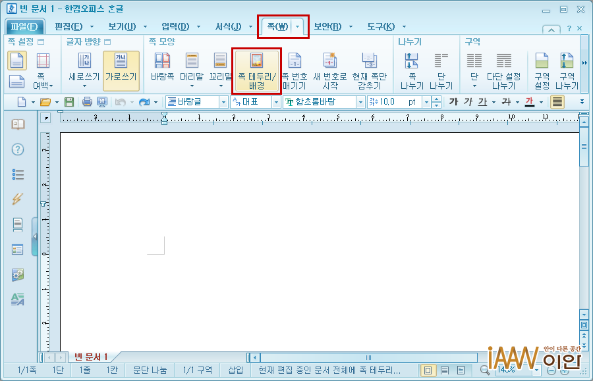Open the 도구(K) menu tab

[381, 26]
